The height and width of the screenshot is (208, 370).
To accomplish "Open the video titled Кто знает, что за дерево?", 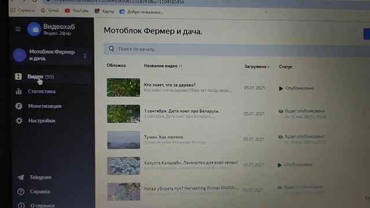I will (169, 85).
